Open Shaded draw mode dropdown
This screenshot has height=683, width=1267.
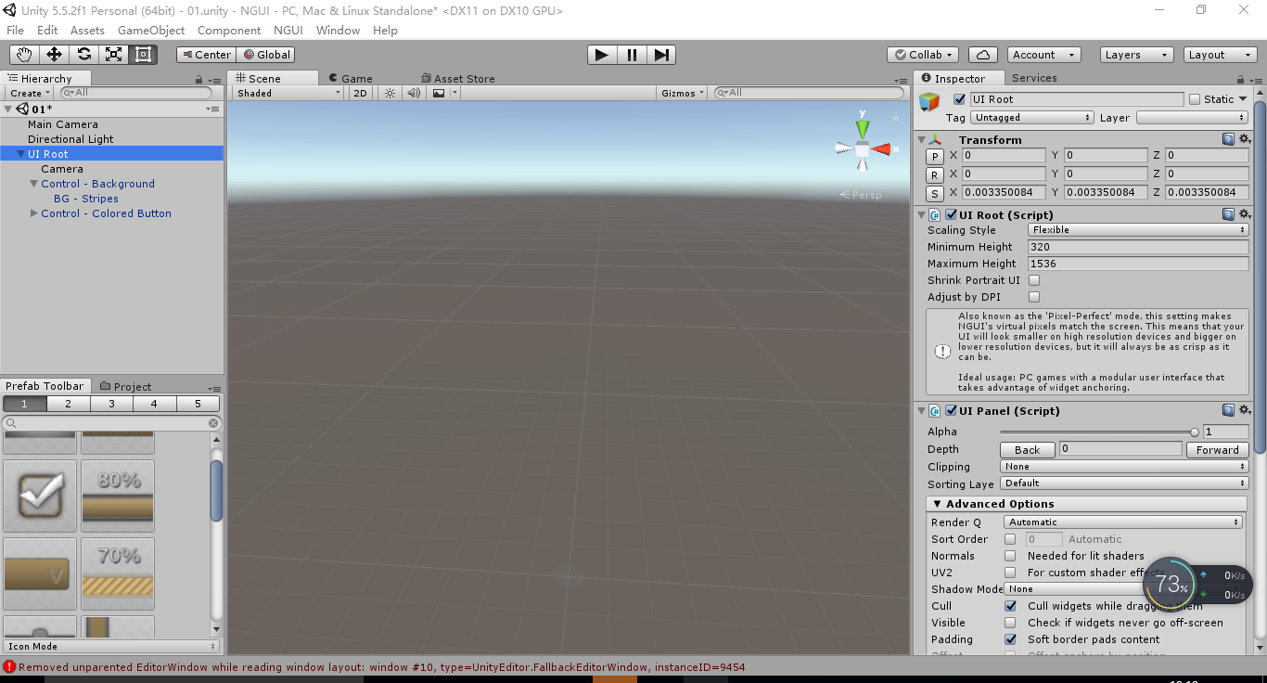(288, 93)
